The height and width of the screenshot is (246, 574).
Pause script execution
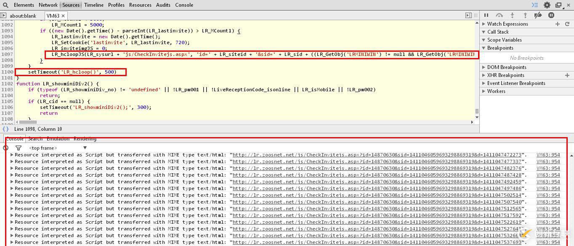click(486, 15)
